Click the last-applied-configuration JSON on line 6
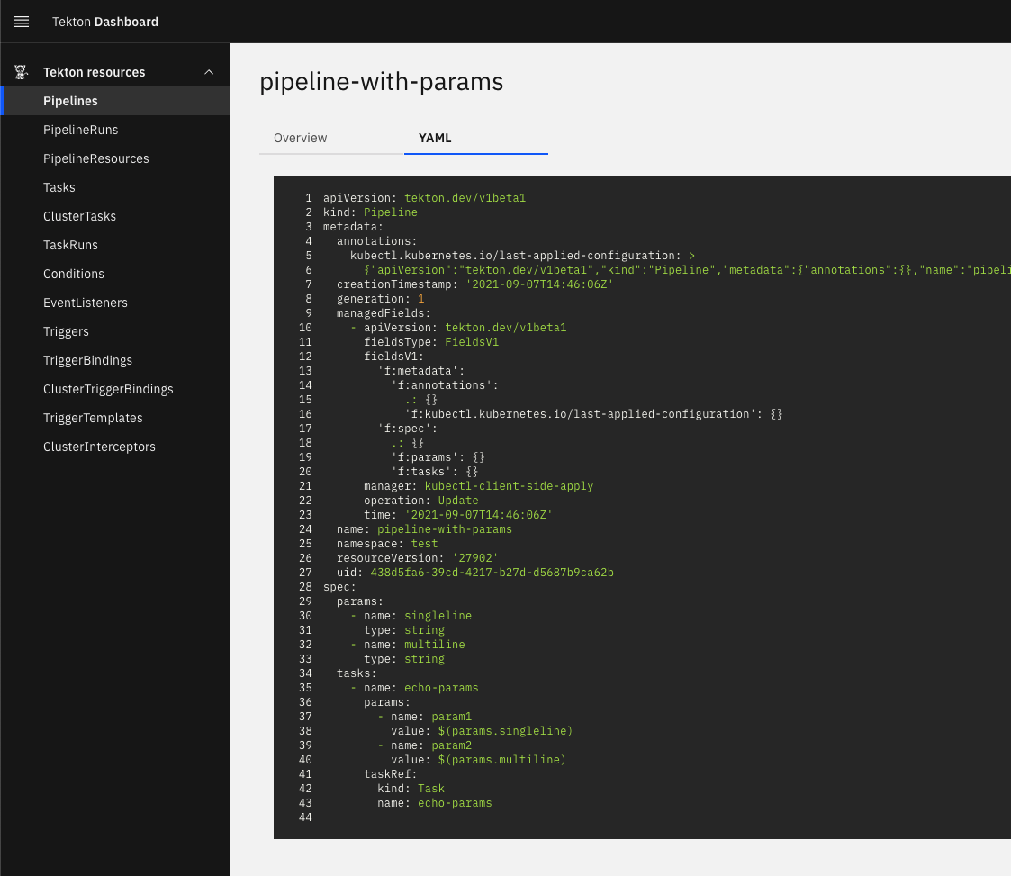 pyautogui.click(x=687, y=270)
